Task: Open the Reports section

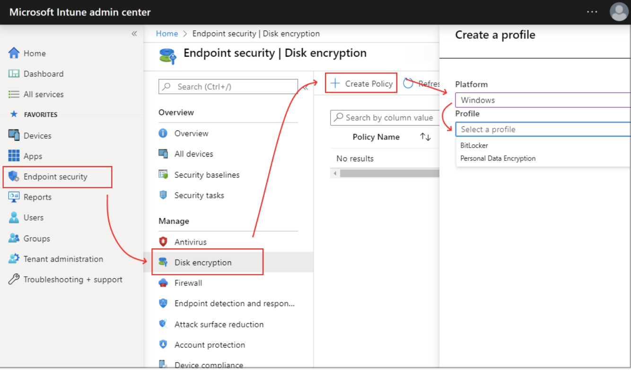Action: tap(38, 197)
